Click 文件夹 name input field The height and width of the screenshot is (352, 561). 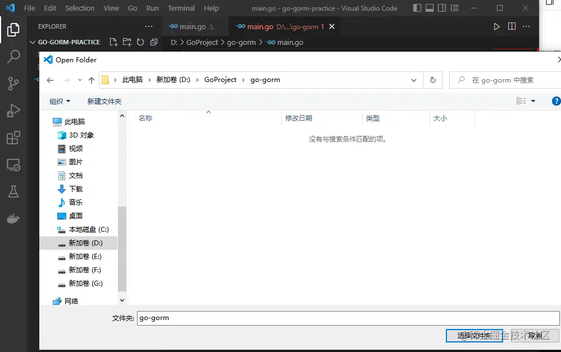[x=348, y=318]
